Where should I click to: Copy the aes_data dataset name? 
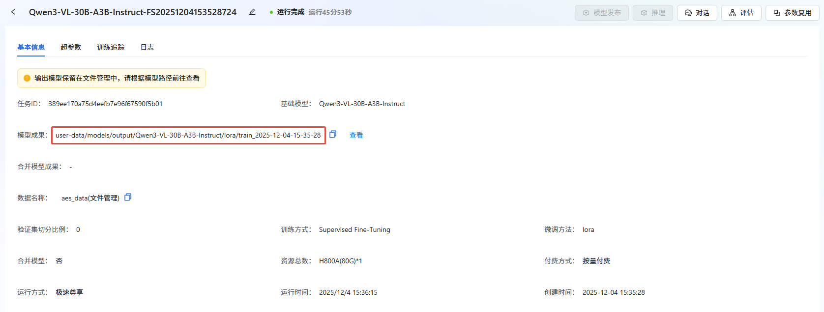pos(128,197)
